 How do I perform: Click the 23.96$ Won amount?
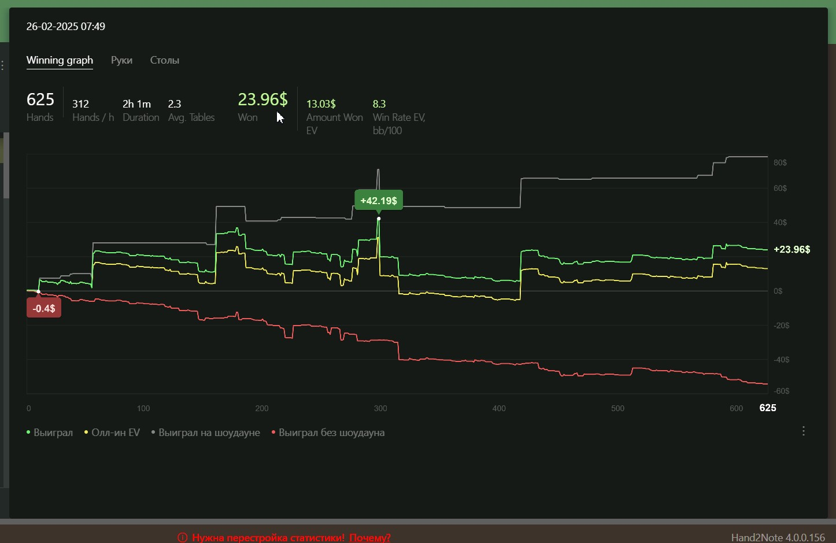coord(262,99)
